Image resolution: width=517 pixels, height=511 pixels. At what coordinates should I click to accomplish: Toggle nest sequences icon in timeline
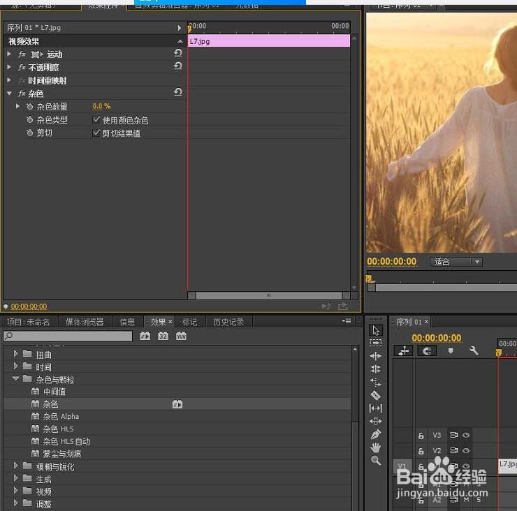coord(403,351)
